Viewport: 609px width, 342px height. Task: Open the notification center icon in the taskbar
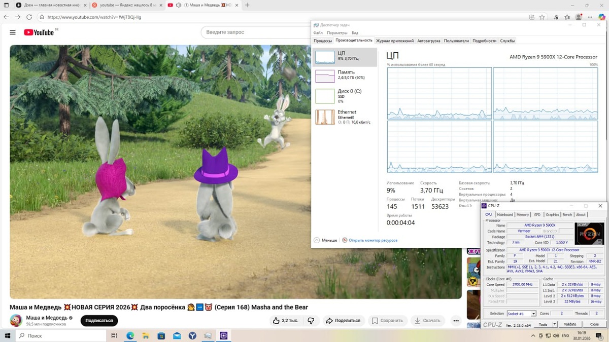(x=600, y=335)
